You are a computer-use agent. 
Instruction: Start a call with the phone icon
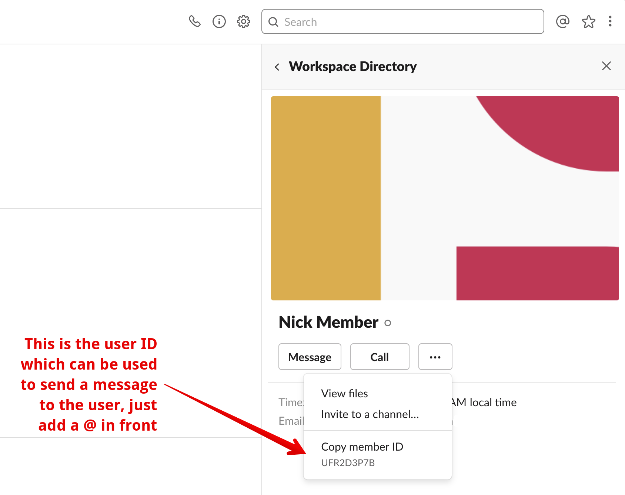[x=194, y=21]
